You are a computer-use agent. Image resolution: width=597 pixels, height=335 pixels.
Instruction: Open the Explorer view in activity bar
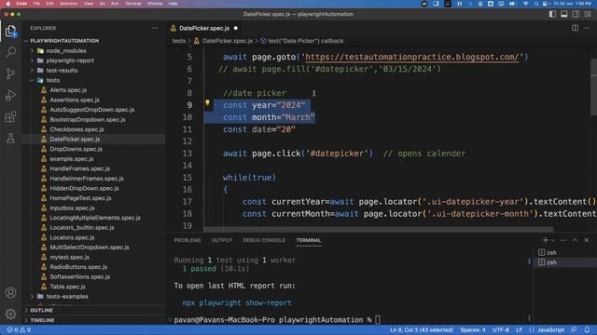pos(10,31)
